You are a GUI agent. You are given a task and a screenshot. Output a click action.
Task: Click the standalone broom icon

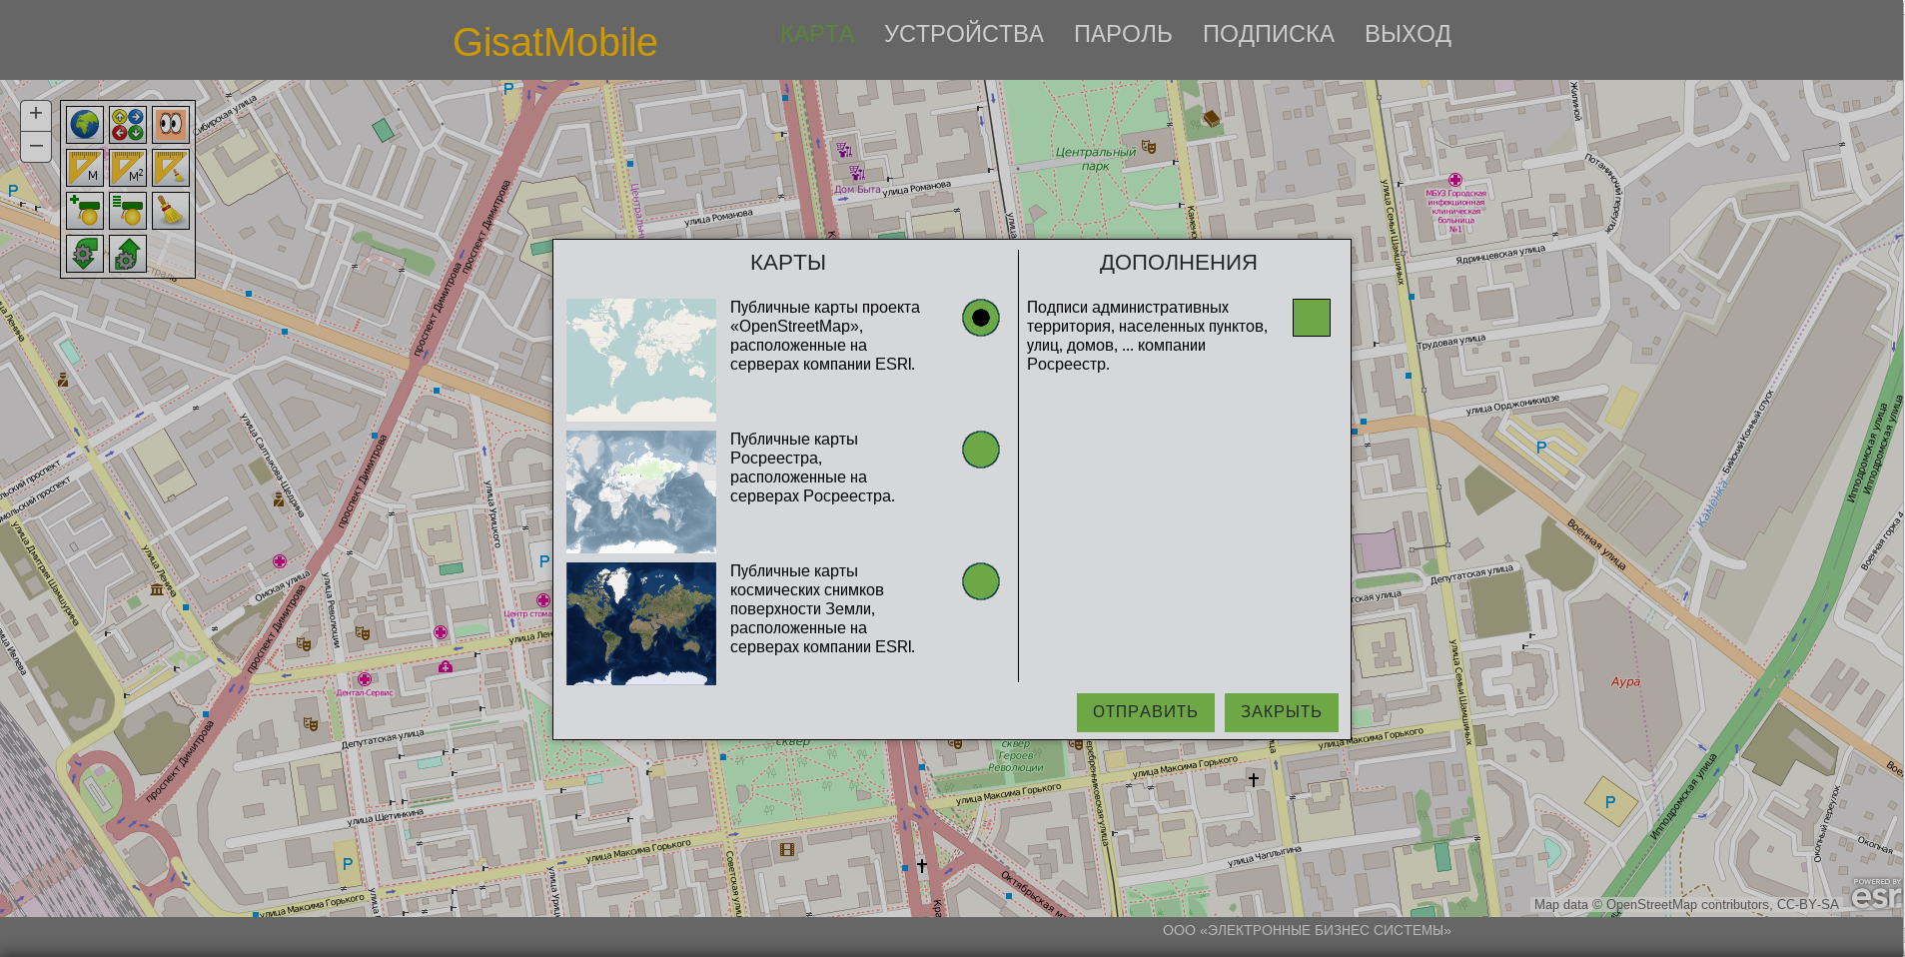coord(171,211)
